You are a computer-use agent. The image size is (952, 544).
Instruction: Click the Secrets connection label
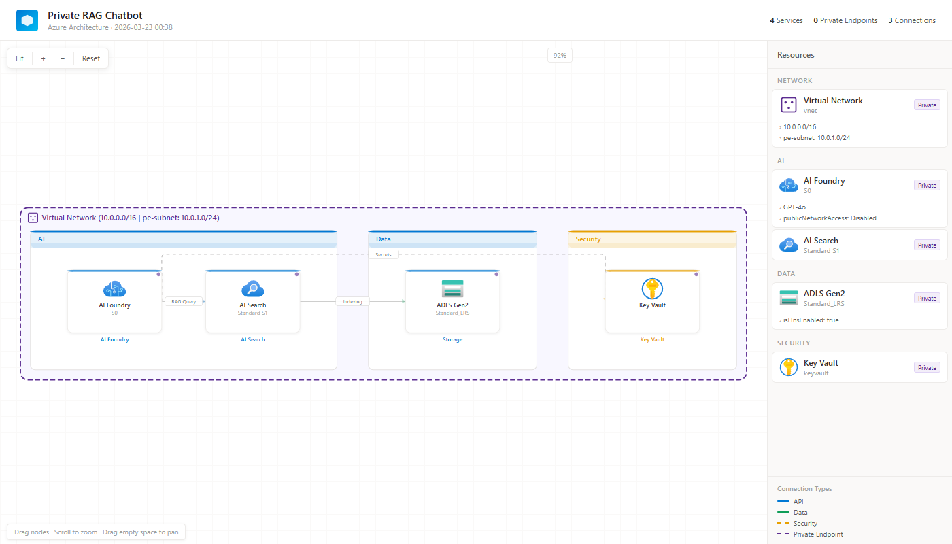click(x=384, y=254)
